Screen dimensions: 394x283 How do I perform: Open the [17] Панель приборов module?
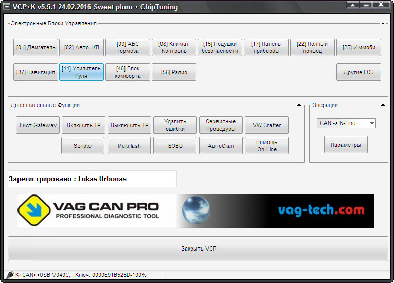(x=266, y=47)
